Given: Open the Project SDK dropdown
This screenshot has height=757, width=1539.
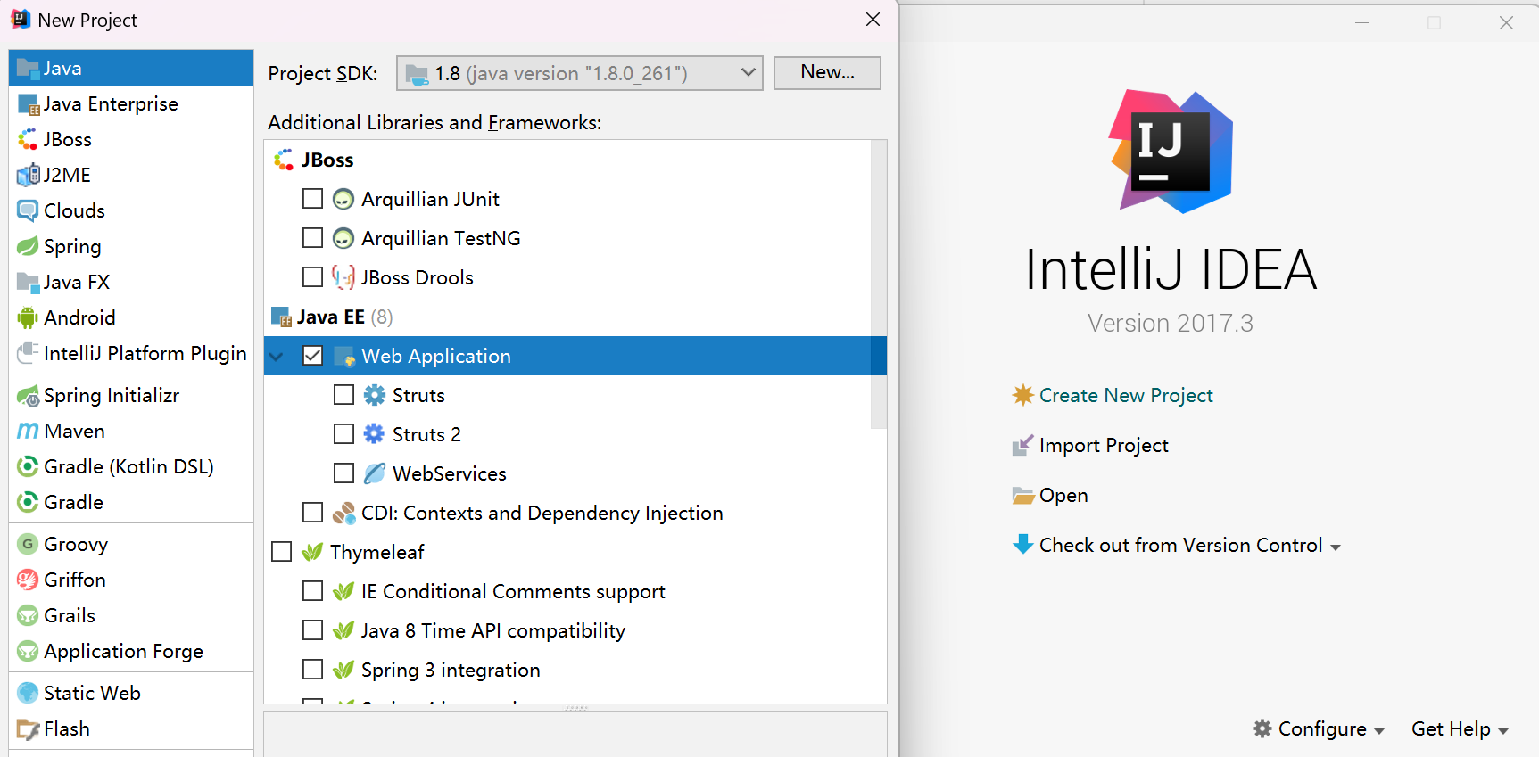Looking at the screenshot, I should coord(580,73).
